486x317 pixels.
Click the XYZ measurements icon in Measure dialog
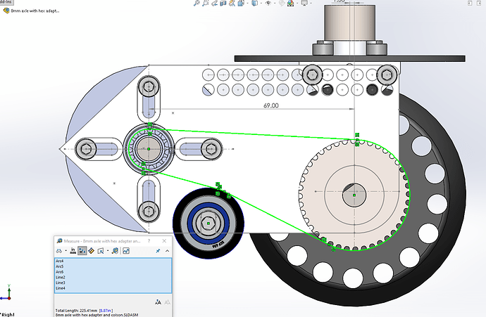click(x=83, y=250)
